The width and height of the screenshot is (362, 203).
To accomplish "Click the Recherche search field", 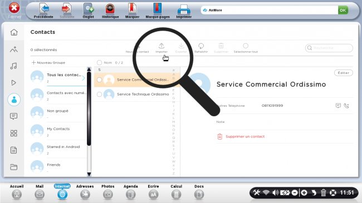I will point(329,48).
